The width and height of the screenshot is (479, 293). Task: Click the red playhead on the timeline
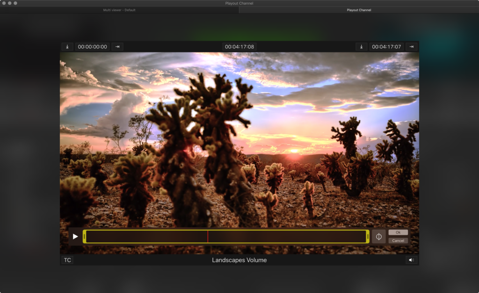(x=208, y=236)
